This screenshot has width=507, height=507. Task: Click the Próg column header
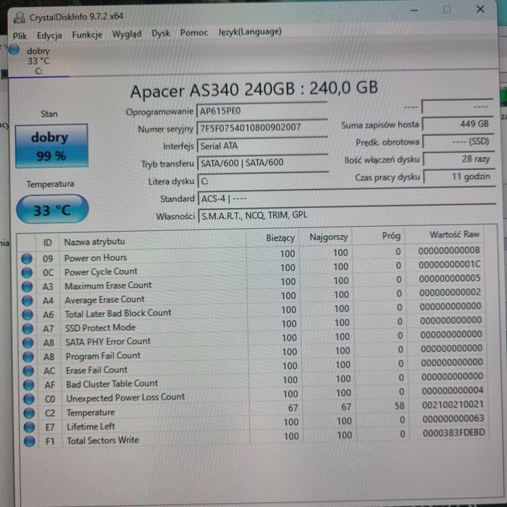[378, 236]
